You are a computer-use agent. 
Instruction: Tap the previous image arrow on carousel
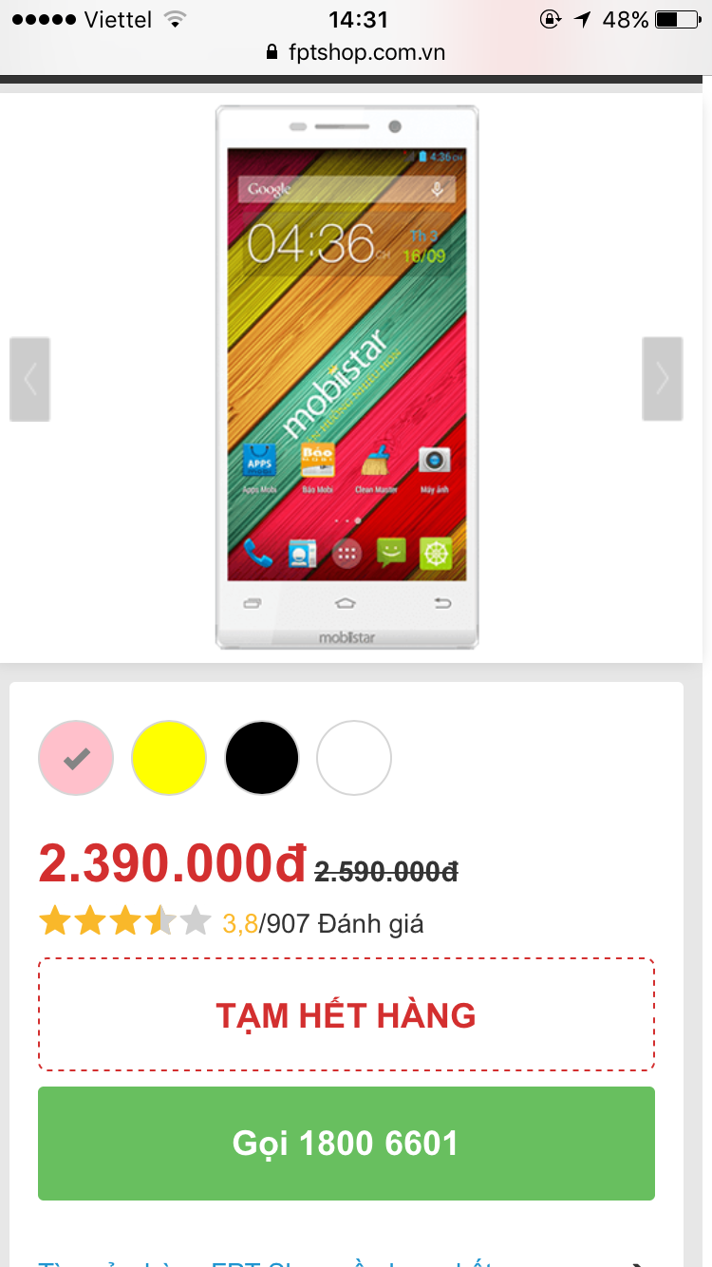pyautogui.click(x=29, y=379)
